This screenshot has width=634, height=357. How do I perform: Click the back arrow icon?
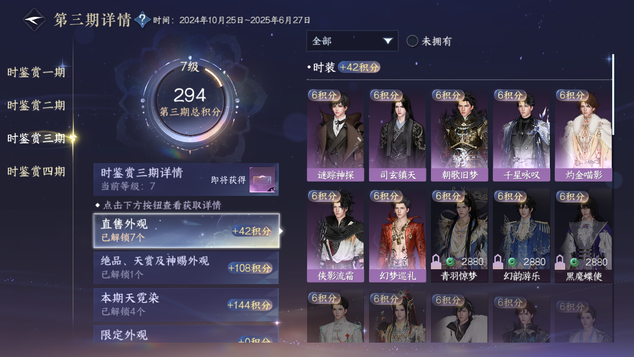coord(34,20)
